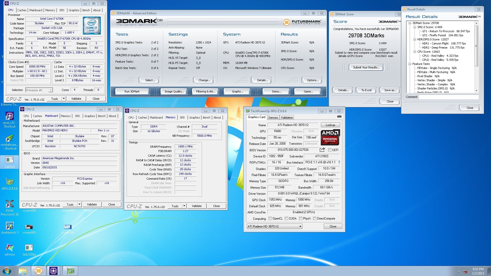This screenshot has height=276, width=491.
Task: Open the screen001 desktop file
Action: tap(29, 229)
